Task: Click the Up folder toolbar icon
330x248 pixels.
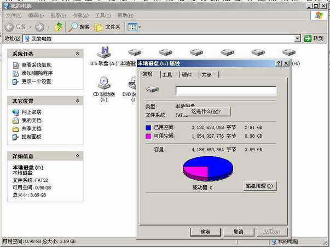Action: click(58, 27)
